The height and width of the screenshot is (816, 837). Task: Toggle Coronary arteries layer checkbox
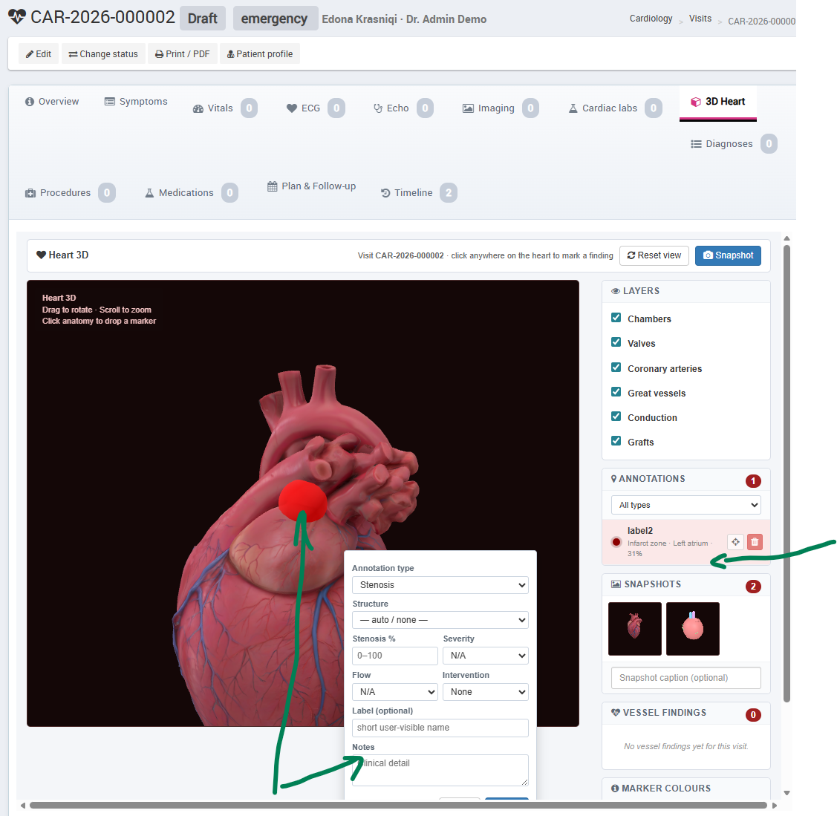click(x=616, y=368)
